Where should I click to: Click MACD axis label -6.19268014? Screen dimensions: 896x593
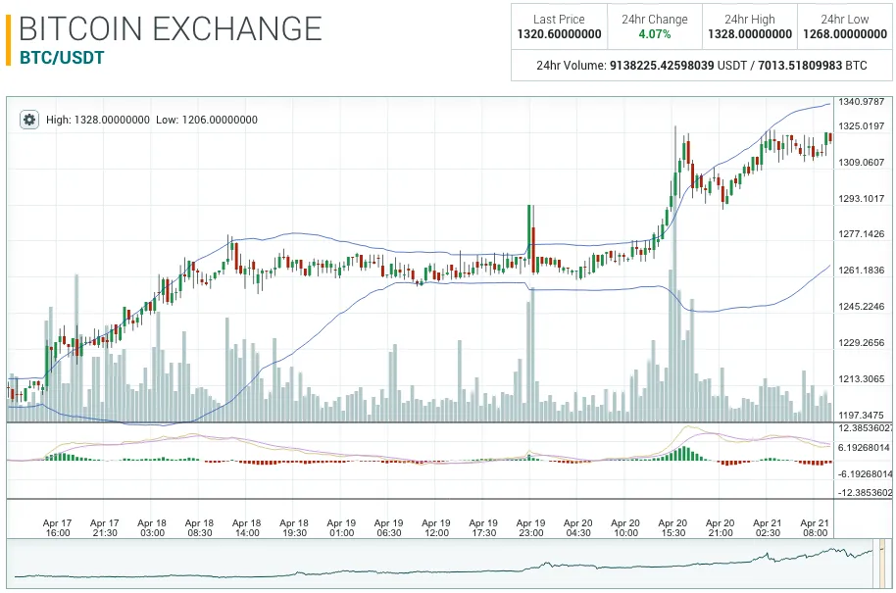pyautogui.click(x=864, y=473)
